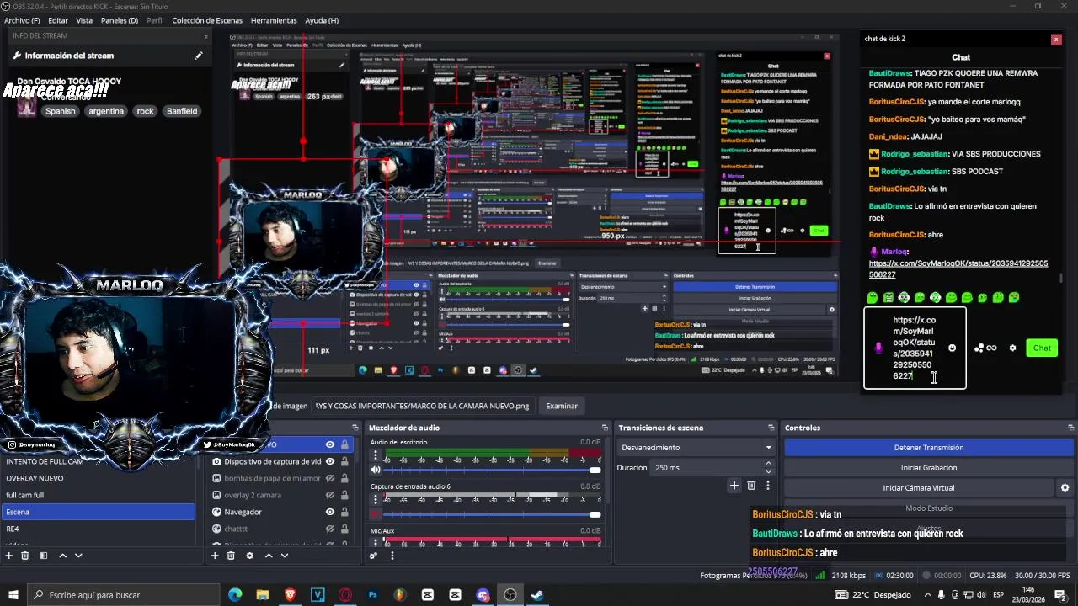Open the Vista menu
Image resolution: width=1078 pixels, height=606 pixels.
(84, 20)
